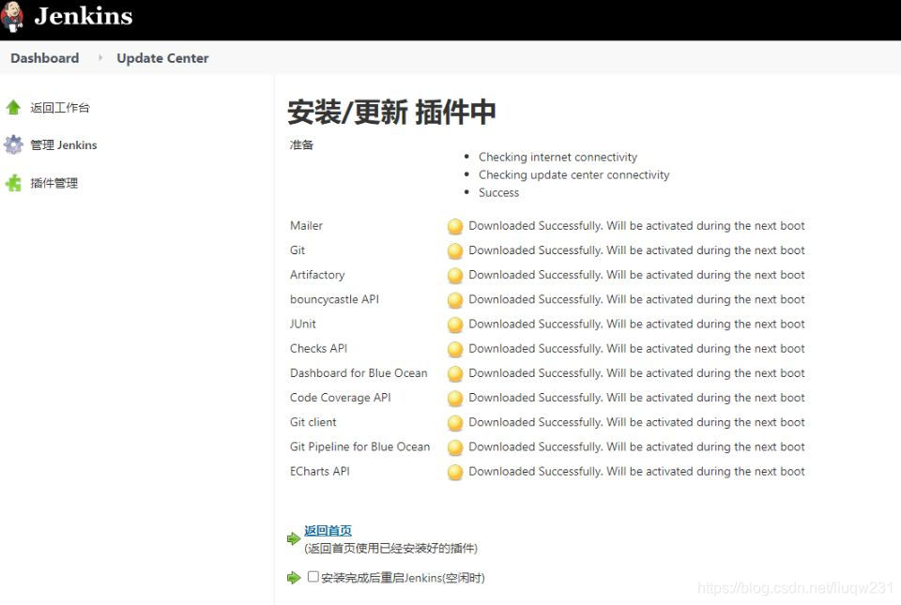Click the Artifactory plugin name
Screen dimensions: 901x605
tap(317, 275)
